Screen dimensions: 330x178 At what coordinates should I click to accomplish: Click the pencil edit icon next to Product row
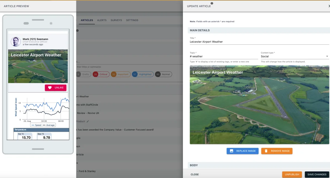(x=88, y=121)
